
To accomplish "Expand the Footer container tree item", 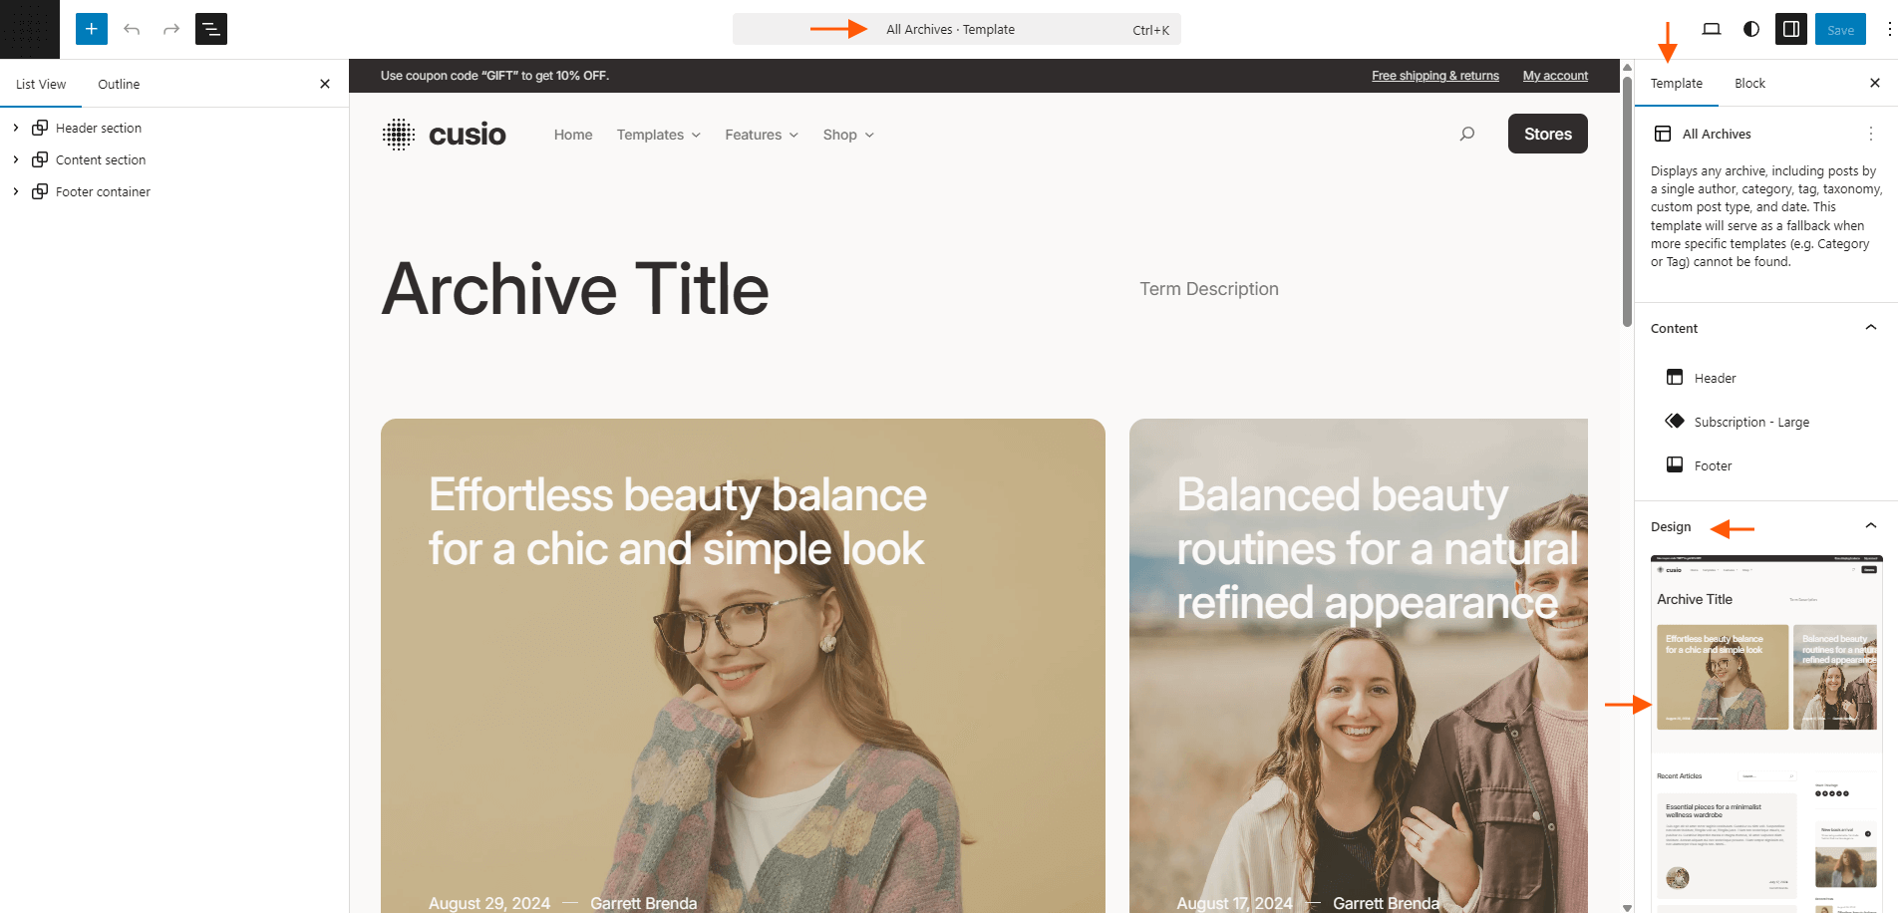I will (x=16, y=191).
